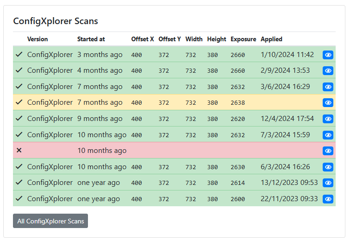Click the All ConfigXplorer Scans button
This screenshot has height=241, width=350.
(50, 221)
